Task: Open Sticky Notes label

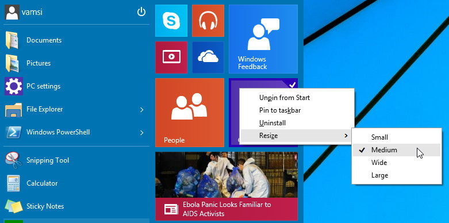Action: point(45,206)
